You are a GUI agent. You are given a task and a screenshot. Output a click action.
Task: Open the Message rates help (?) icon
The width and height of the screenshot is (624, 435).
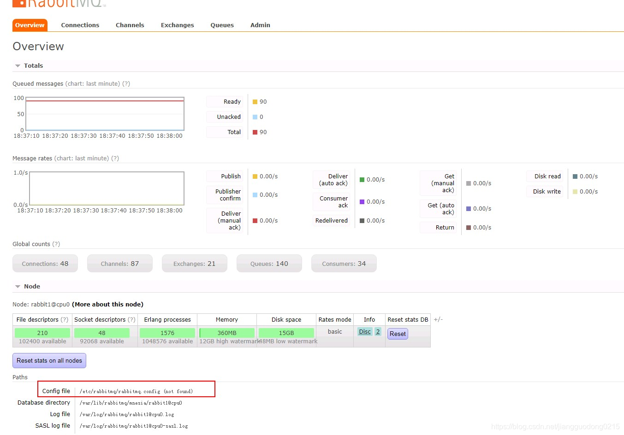pyautogui.click(x=115, y=158)
